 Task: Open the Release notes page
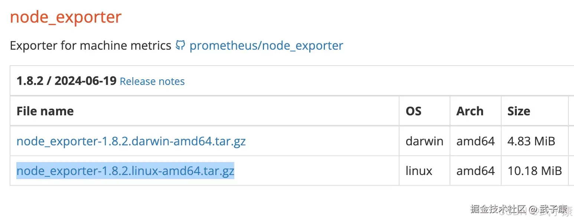pyautogui.click(x=152, y=81)
